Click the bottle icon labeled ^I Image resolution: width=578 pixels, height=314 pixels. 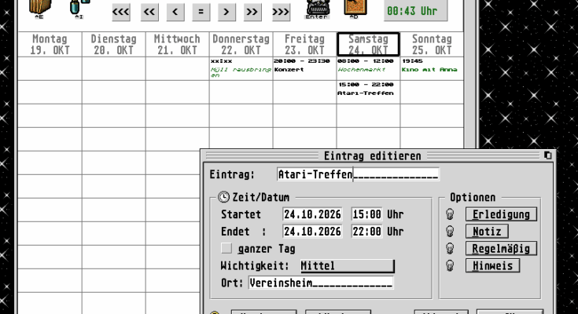coord(79,8)
